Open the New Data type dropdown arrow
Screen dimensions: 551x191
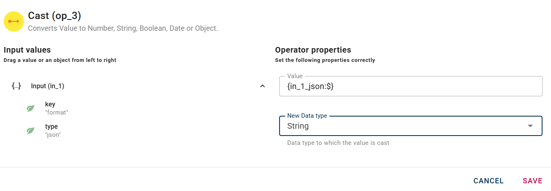530,126
